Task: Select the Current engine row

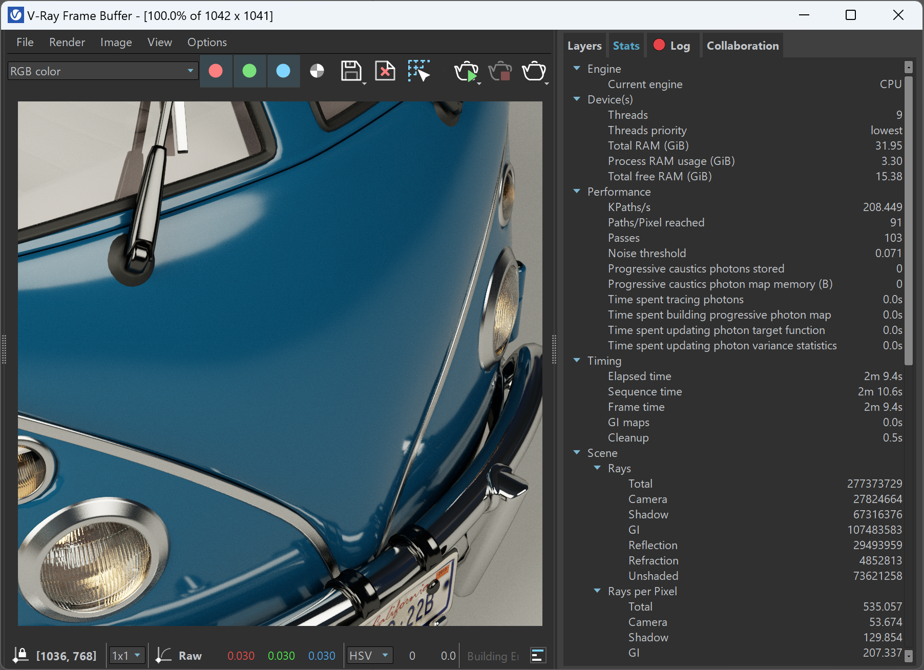Action: pyautogui.click(x=738, y=84)
